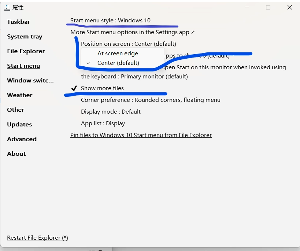Viewport: 300px width, 251px height.
Task: Toggle the Show more tiles checkbox
Action: pos(102,88)
